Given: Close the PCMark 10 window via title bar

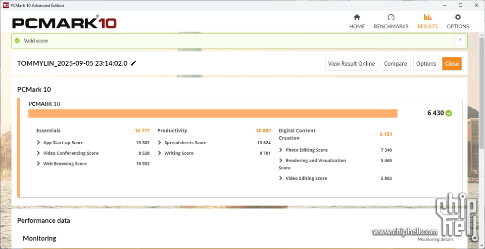Looking at the screenshot, I should [x=477, y=5].
